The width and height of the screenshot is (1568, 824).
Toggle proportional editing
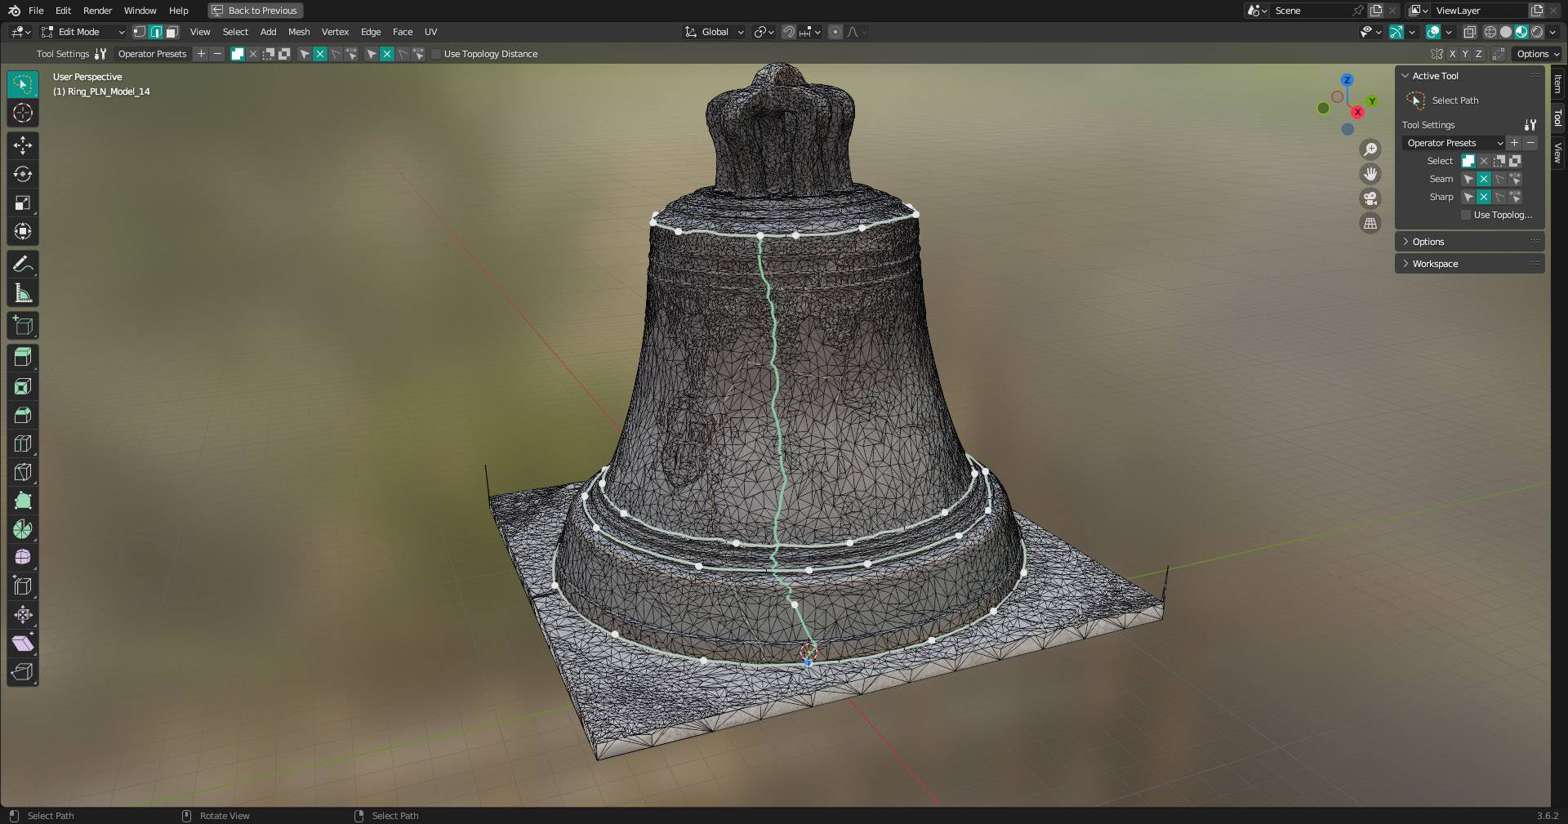pyautogui.click(x=835, y=32)
